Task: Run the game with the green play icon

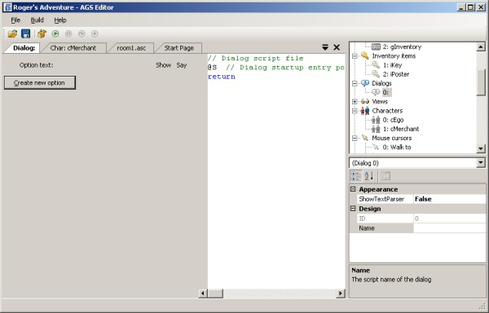Action: point(55,33)
